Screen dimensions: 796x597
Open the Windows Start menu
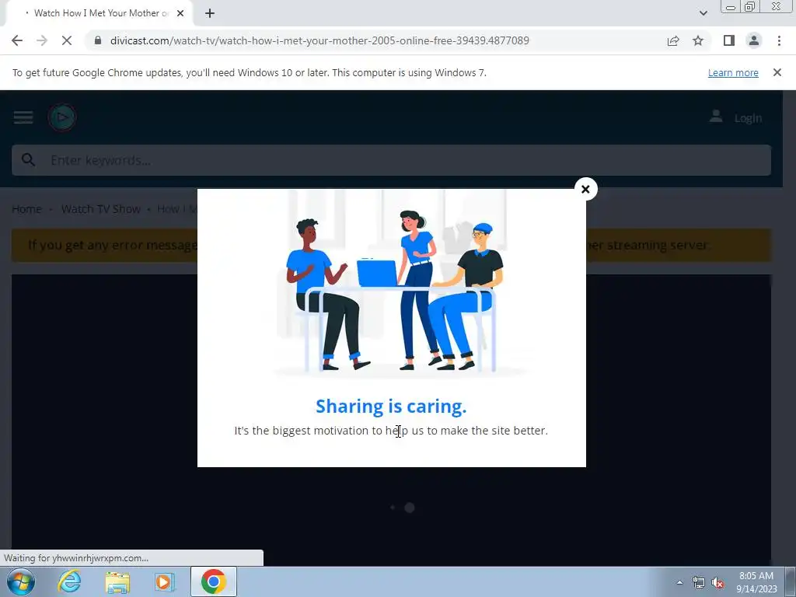pyautogui.click(x=21, y=581)
